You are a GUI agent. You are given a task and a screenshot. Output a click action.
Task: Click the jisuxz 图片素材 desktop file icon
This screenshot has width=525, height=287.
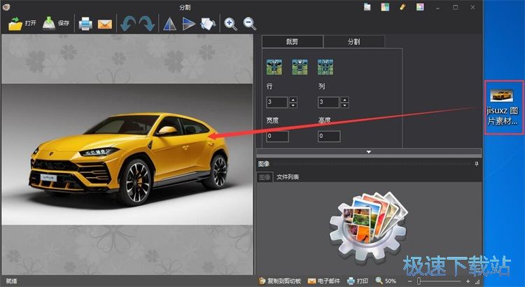[x=502, y=107]
